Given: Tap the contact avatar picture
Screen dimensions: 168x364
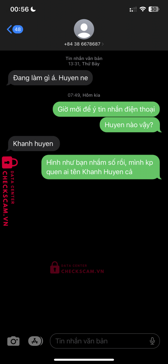Looking at the screenshot, I should tap(84, 29).
